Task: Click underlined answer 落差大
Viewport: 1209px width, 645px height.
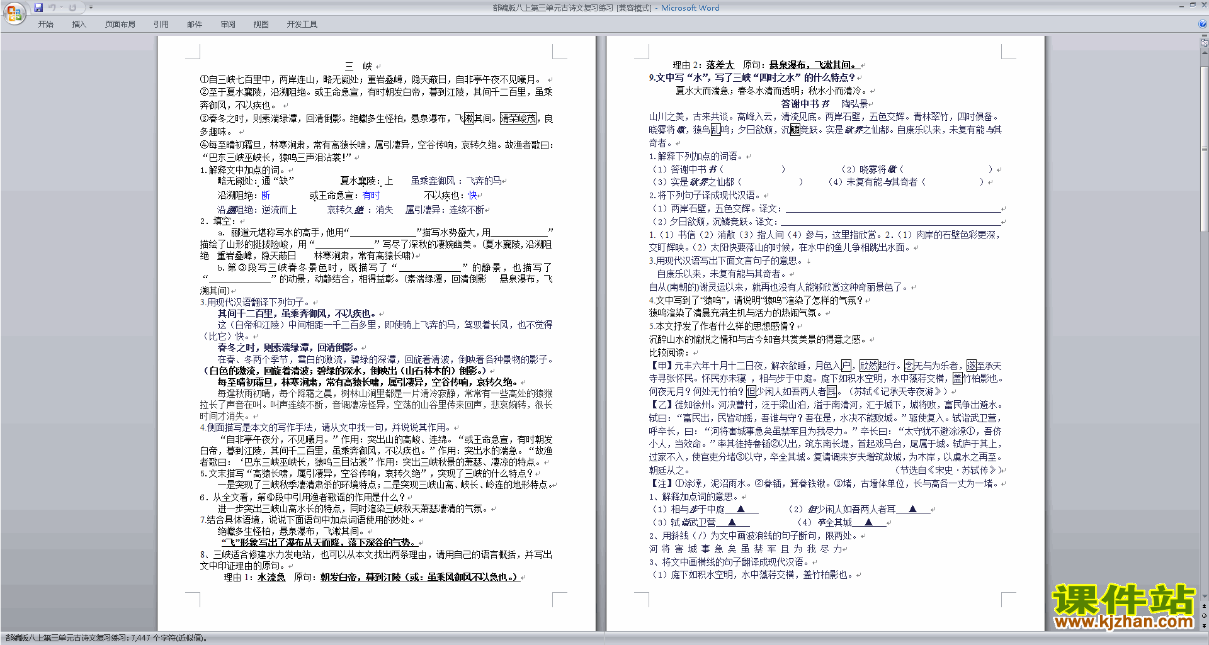Action: click(720, 65)
